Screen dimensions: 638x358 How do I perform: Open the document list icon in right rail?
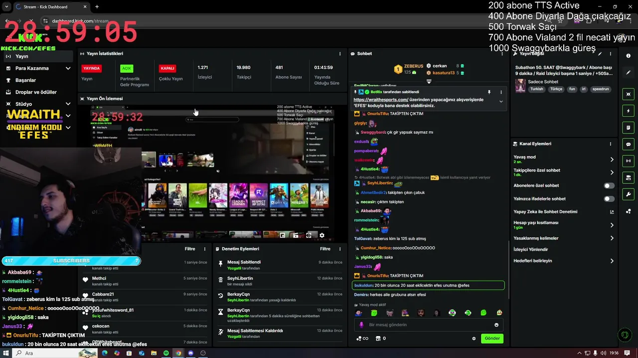[x=629, y=128]
